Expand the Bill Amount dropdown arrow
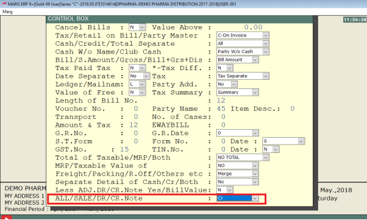The height and width of the screenshot is (220, 367). tap(255, 60)
